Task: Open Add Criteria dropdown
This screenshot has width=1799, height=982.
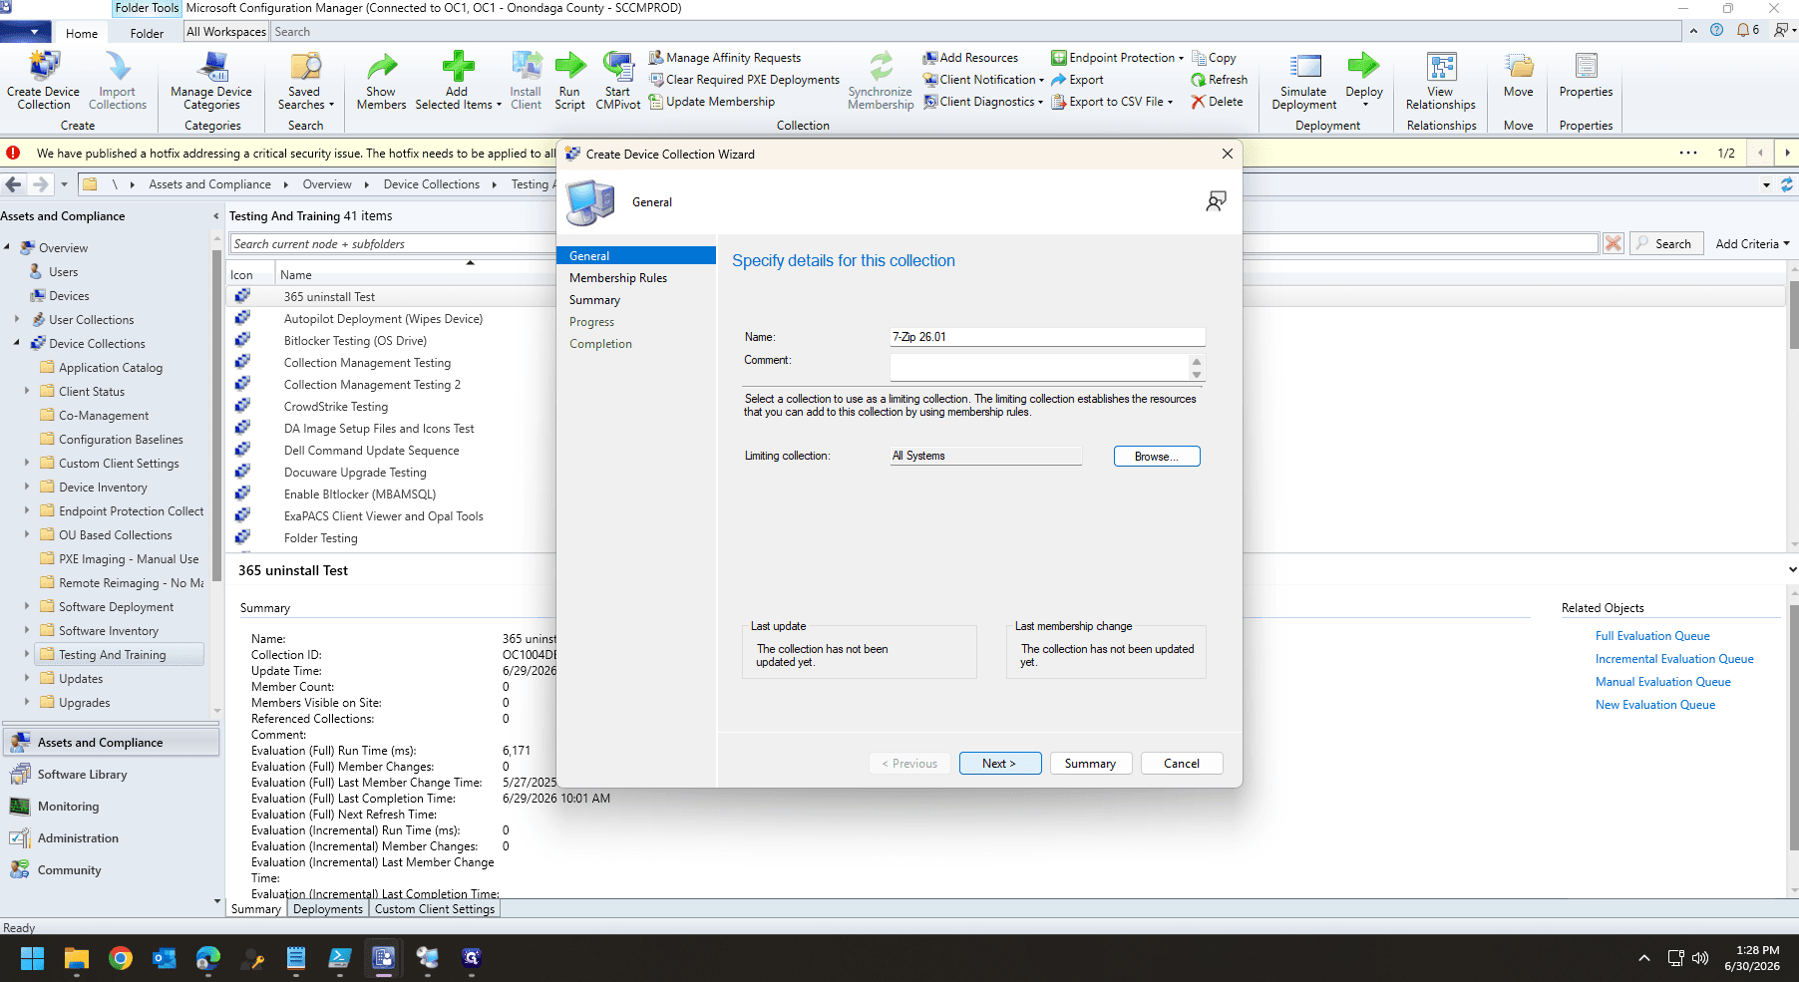Action: coord(1752,244)
